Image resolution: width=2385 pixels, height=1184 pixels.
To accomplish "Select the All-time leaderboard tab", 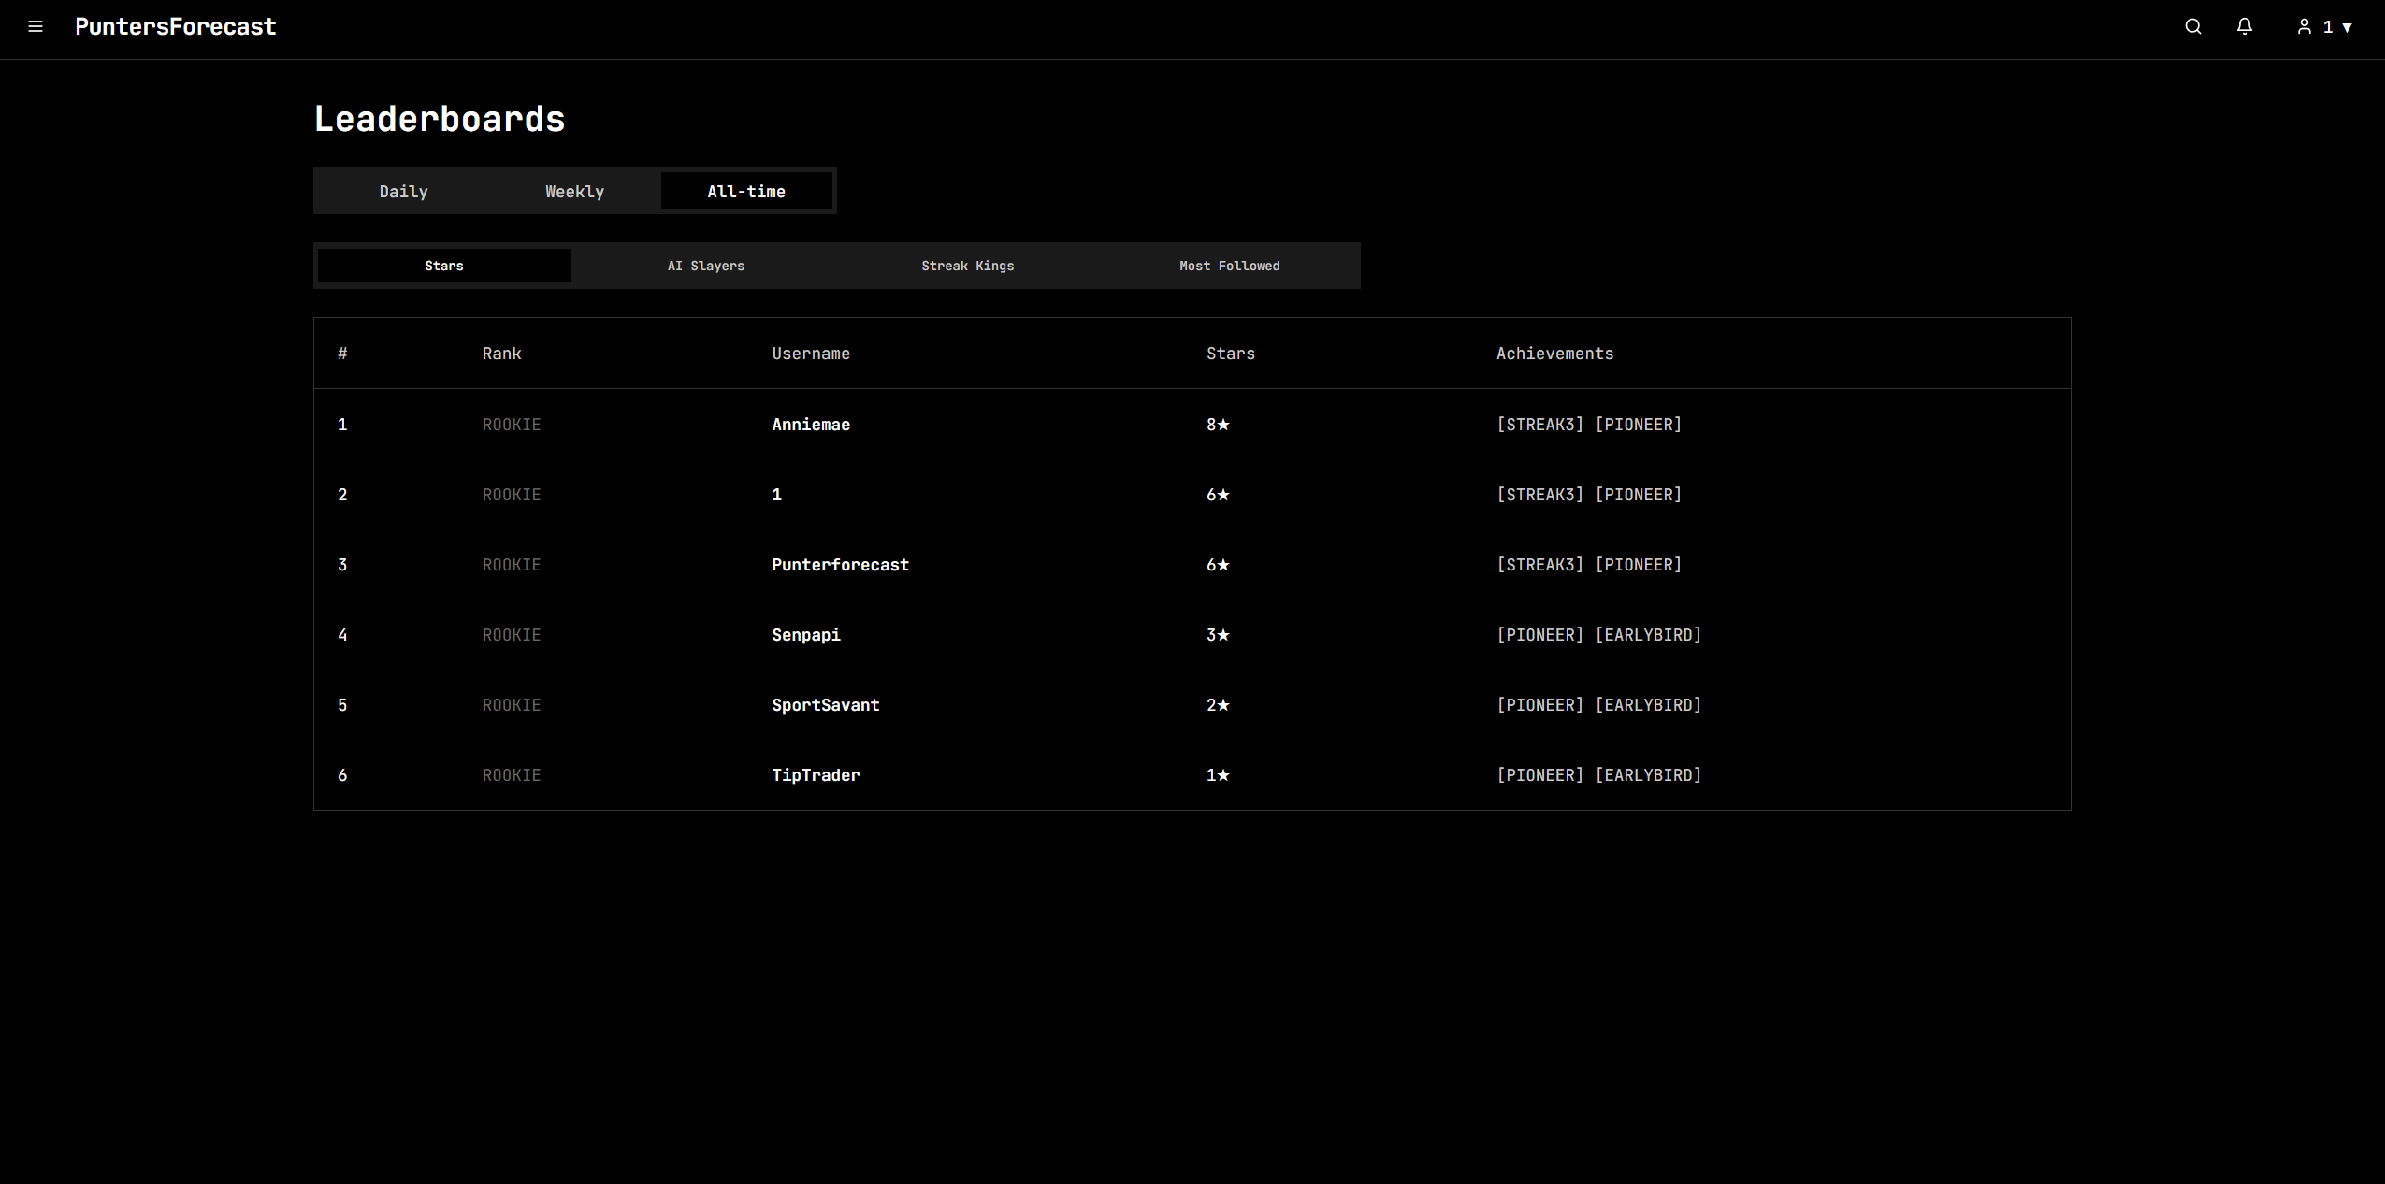I will click(745, 191).
